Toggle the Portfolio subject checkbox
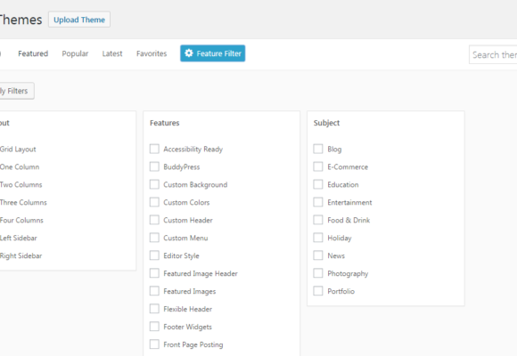Viewport: 517px width, 356px height. [x=318, y=291]
